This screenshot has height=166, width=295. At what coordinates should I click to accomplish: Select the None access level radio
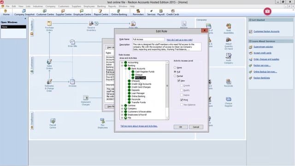pyautogui.click(x=175, y=67)
